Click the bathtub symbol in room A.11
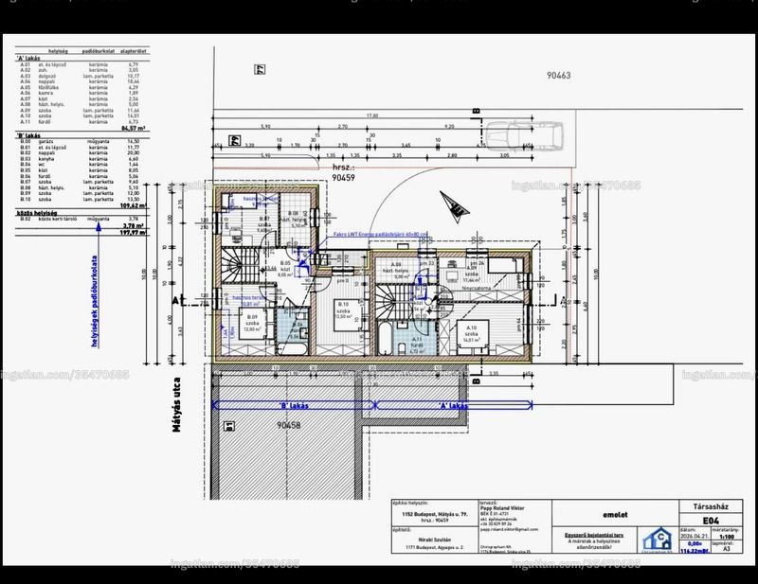Image resolution: width=758 pixels, height=584 pixels. tap(385, 338)
